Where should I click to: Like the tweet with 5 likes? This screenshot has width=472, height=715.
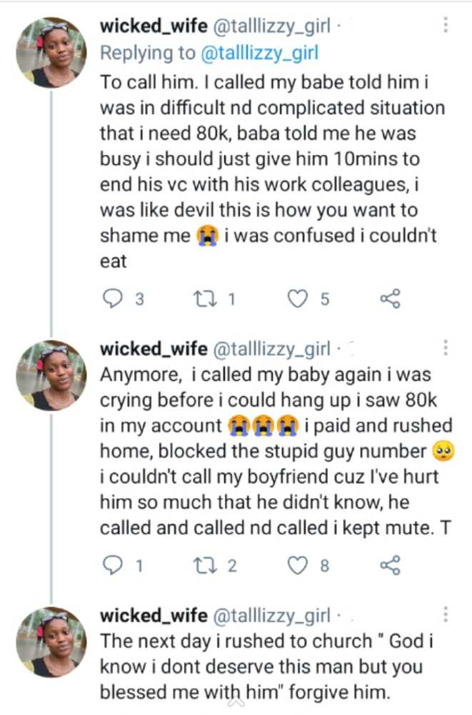[297, 299]
